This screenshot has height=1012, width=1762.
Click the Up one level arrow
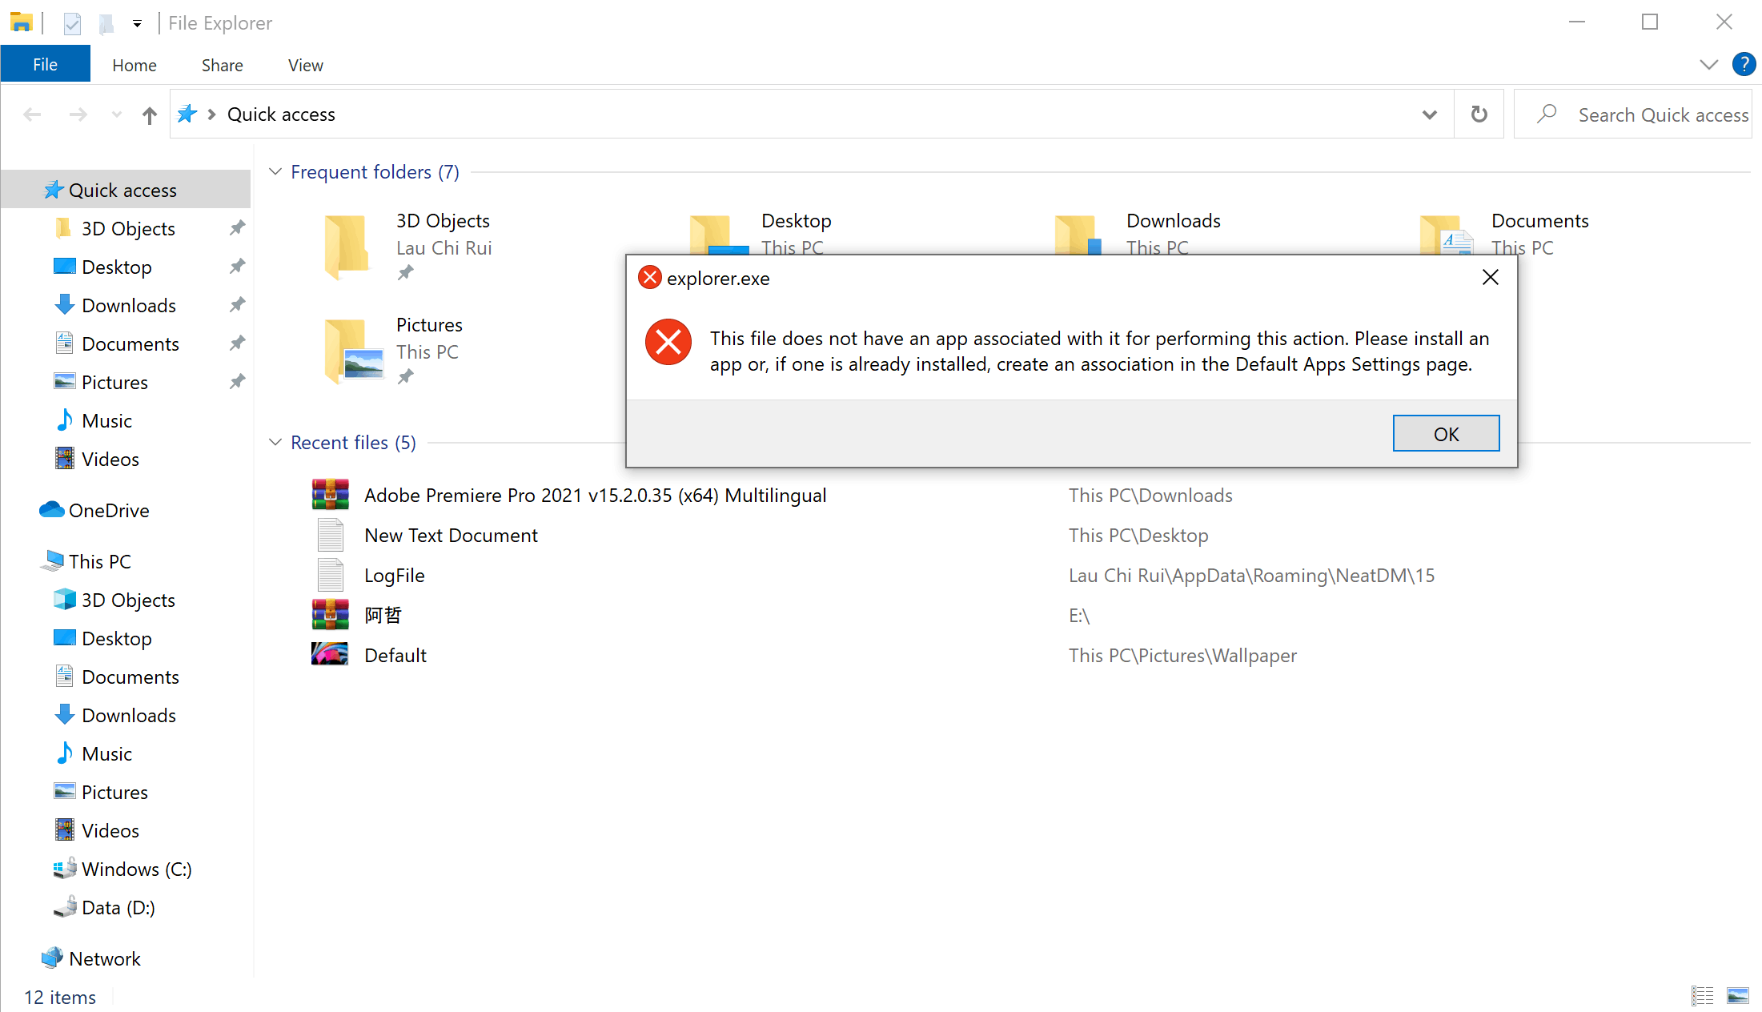pyautogui.click(x=149, y=115)
